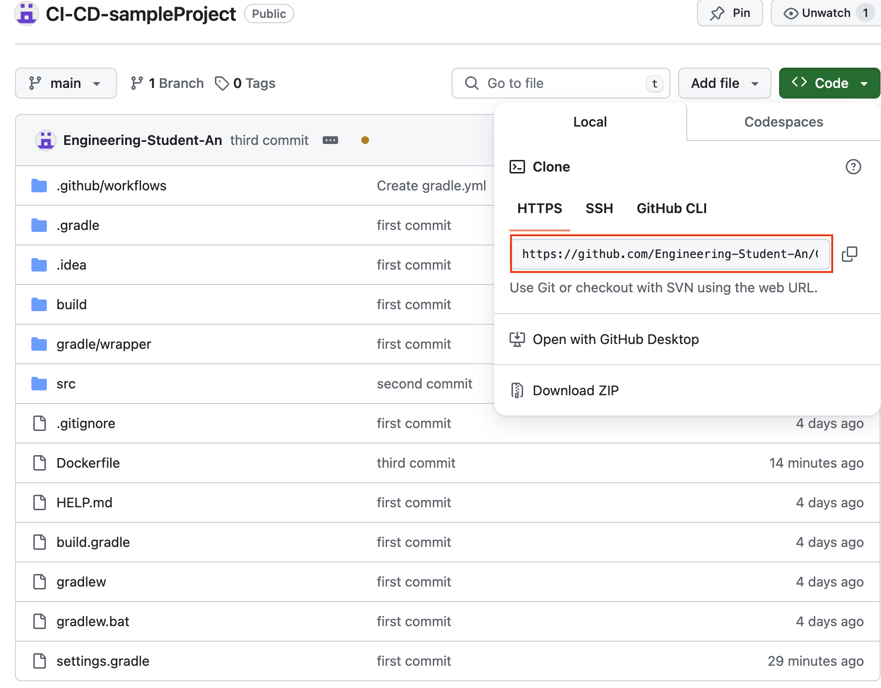This screenshot has width=881, height=688.
Task: Open the gradlew.bat file
Action: click(93, 621)
